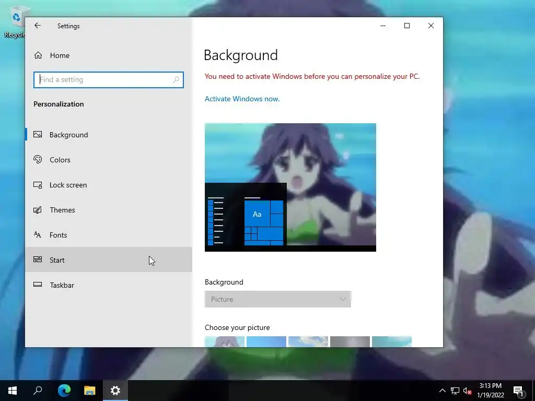Click the tiles icon beside Start
535x401 pixels.
pyautogui.click(x=38, y=260)
